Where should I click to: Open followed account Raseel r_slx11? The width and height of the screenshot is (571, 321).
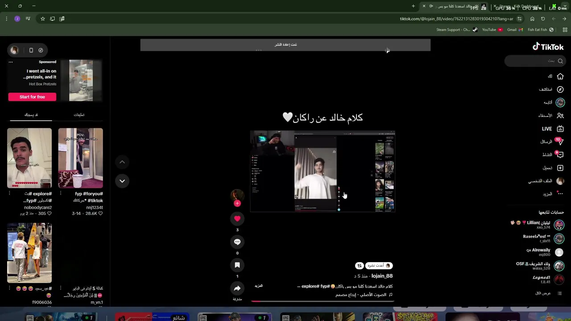tap(543, 239)
